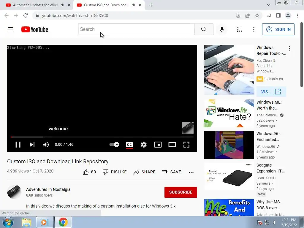Open Adventures in Nostalgia channel name
304x228 pixels.
(48, 189)
